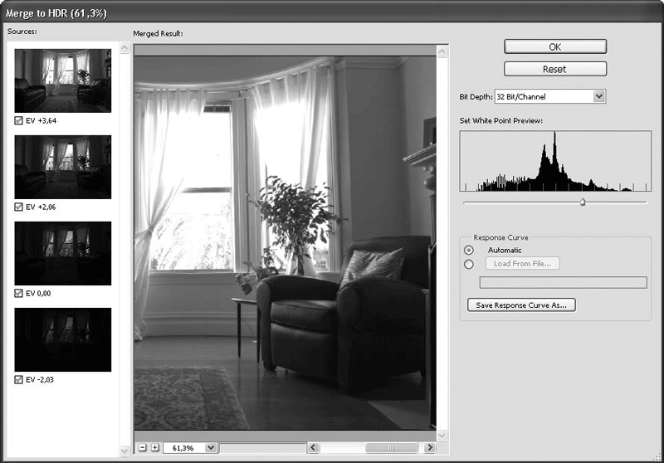Click the Reset button

coord(554,69)
